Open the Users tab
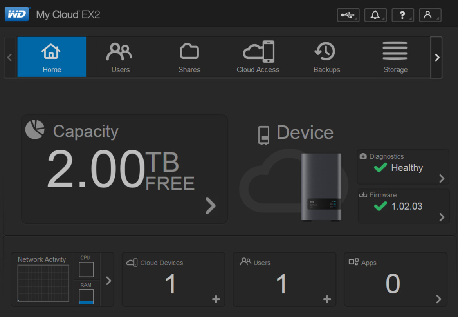The image size is (458, 317). click(120, 57)
